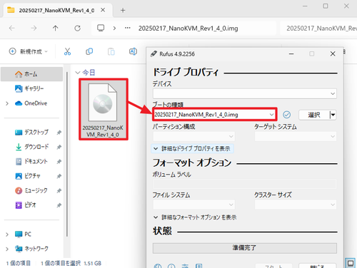Open the Rufus デバイス dropdown
The width and height of the screenshot is (357, 268).
pos(245,93)
